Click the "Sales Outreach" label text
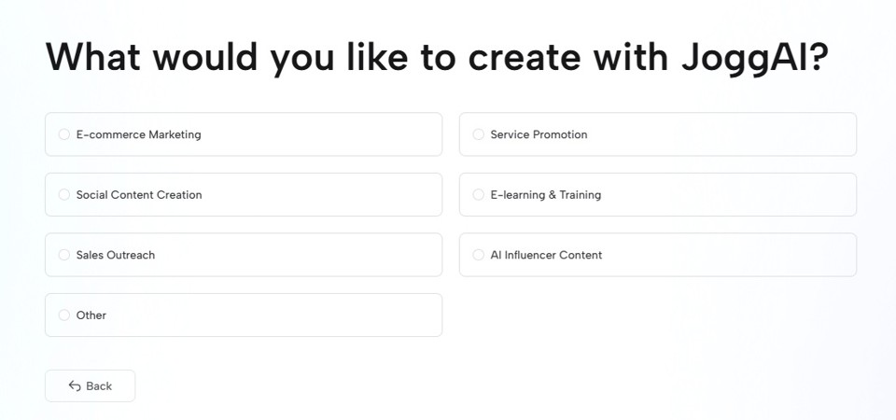 point(116,255)
